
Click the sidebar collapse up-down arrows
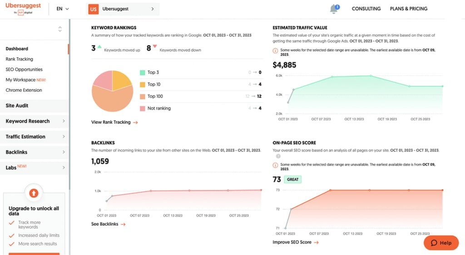coord(60,29)
